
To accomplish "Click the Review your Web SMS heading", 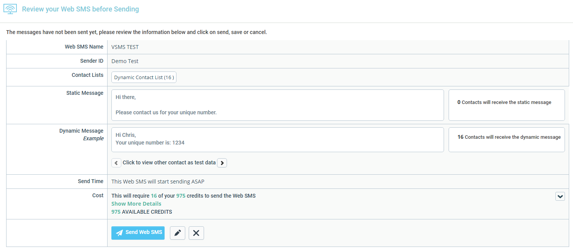I will pyautogui.click(x=80, y=9).
